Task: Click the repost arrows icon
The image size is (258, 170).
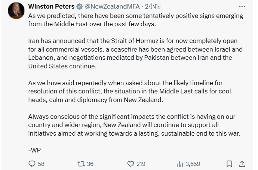Action: pos(80,164)
